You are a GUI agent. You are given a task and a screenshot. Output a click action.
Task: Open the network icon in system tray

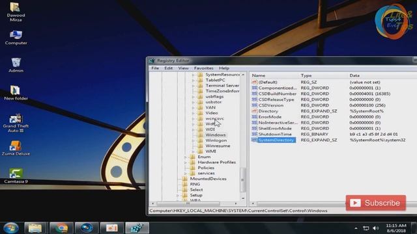point(366,228)
